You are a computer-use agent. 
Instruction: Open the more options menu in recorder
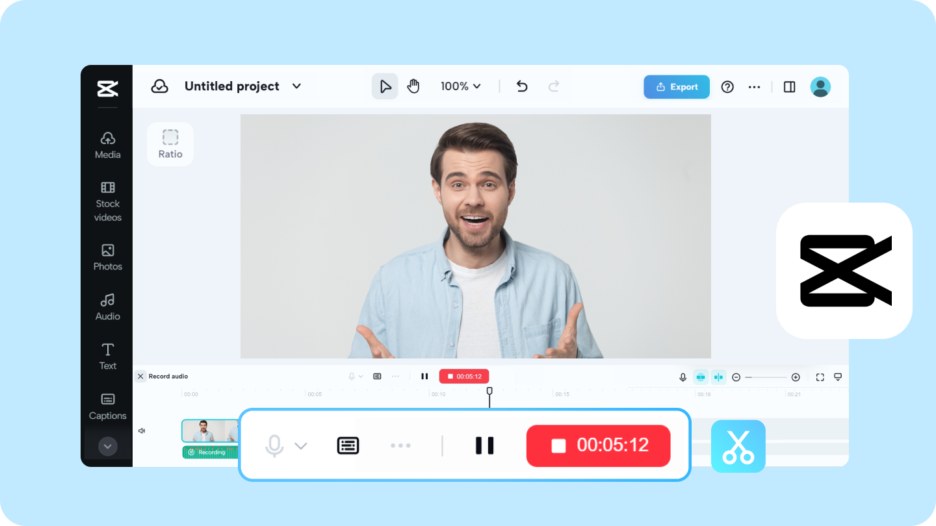pos(401,445)
